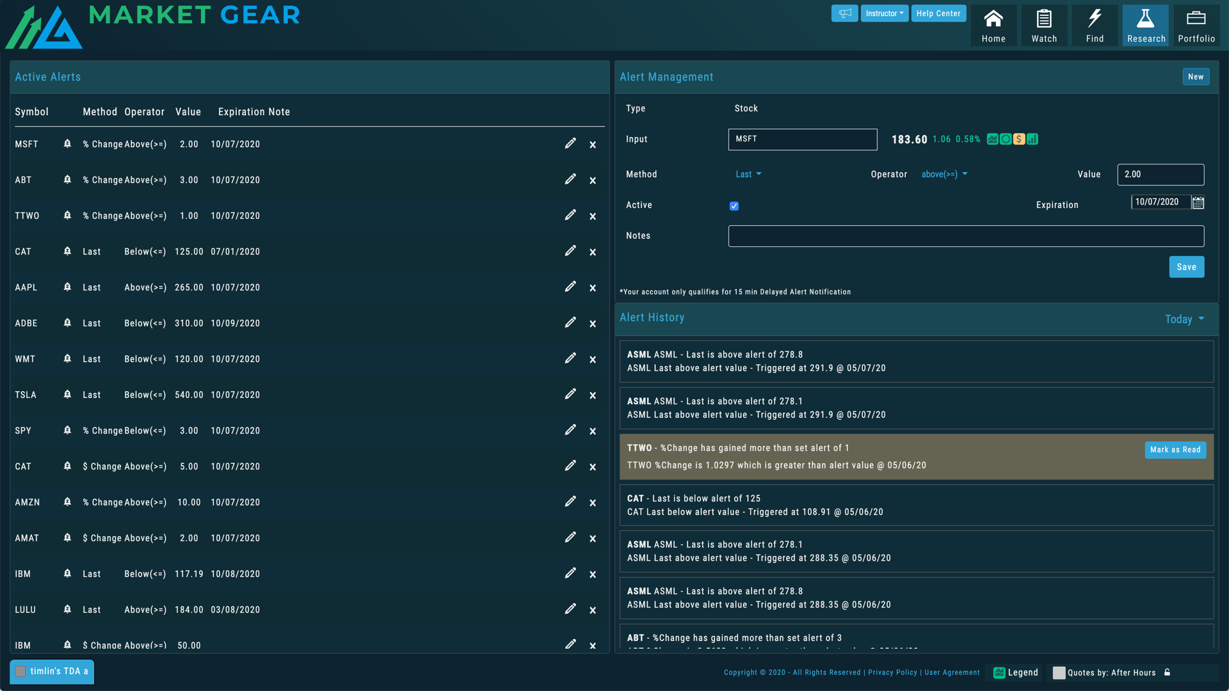Click the Legend button
The height and width of the screenshot is (691, 1229).
click(x=1016, y=672)
